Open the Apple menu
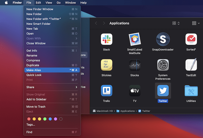203x138 pixels. coord(6,3)
